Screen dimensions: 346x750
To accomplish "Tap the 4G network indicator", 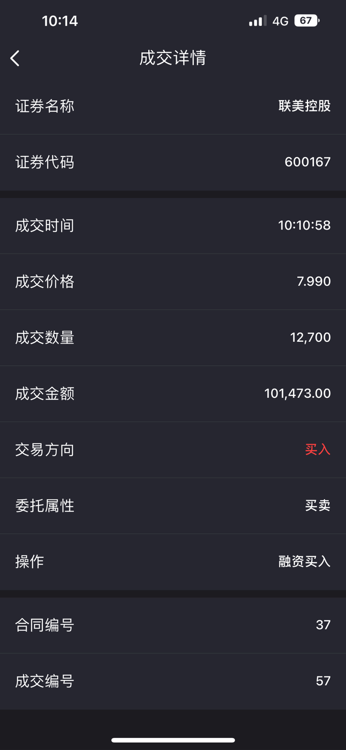I will [x=280, y=21].
